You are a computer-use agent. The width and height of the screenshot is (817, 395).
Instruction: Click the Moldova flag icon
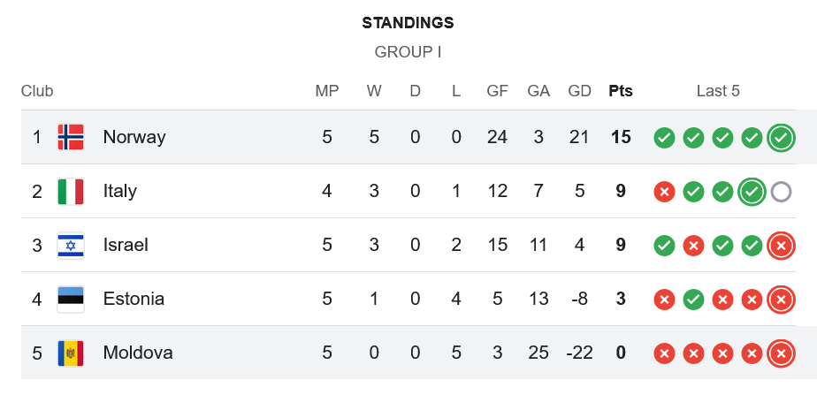pyautogui.click(x=71, y=353)
